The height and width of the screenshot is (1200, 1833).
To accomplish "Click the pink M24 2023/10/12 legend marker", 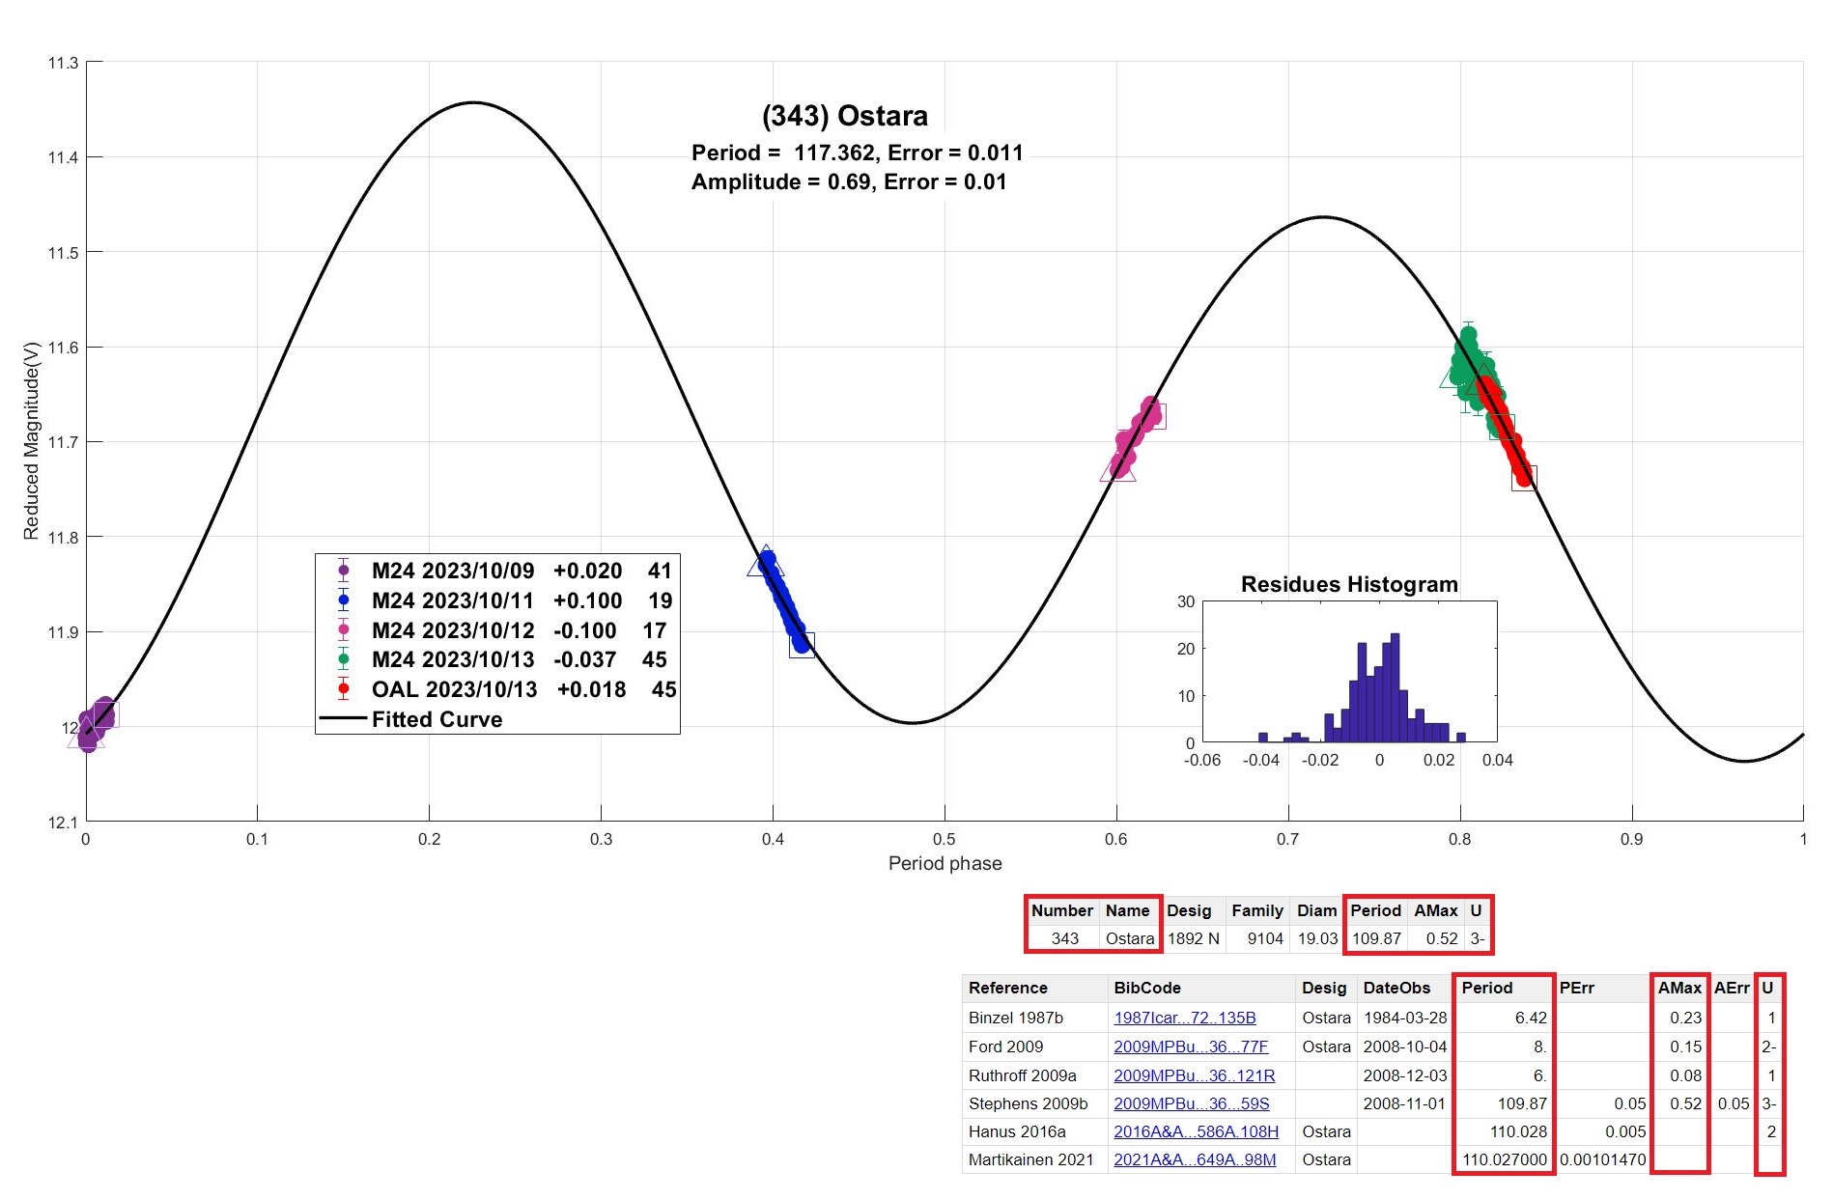I will click(x=343, y=629).
